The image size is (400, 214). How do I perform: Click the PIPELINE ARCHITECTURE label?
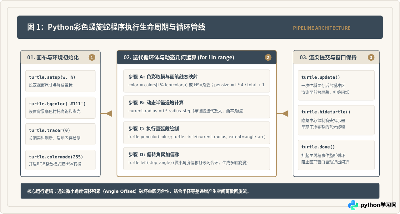(322, 28)
